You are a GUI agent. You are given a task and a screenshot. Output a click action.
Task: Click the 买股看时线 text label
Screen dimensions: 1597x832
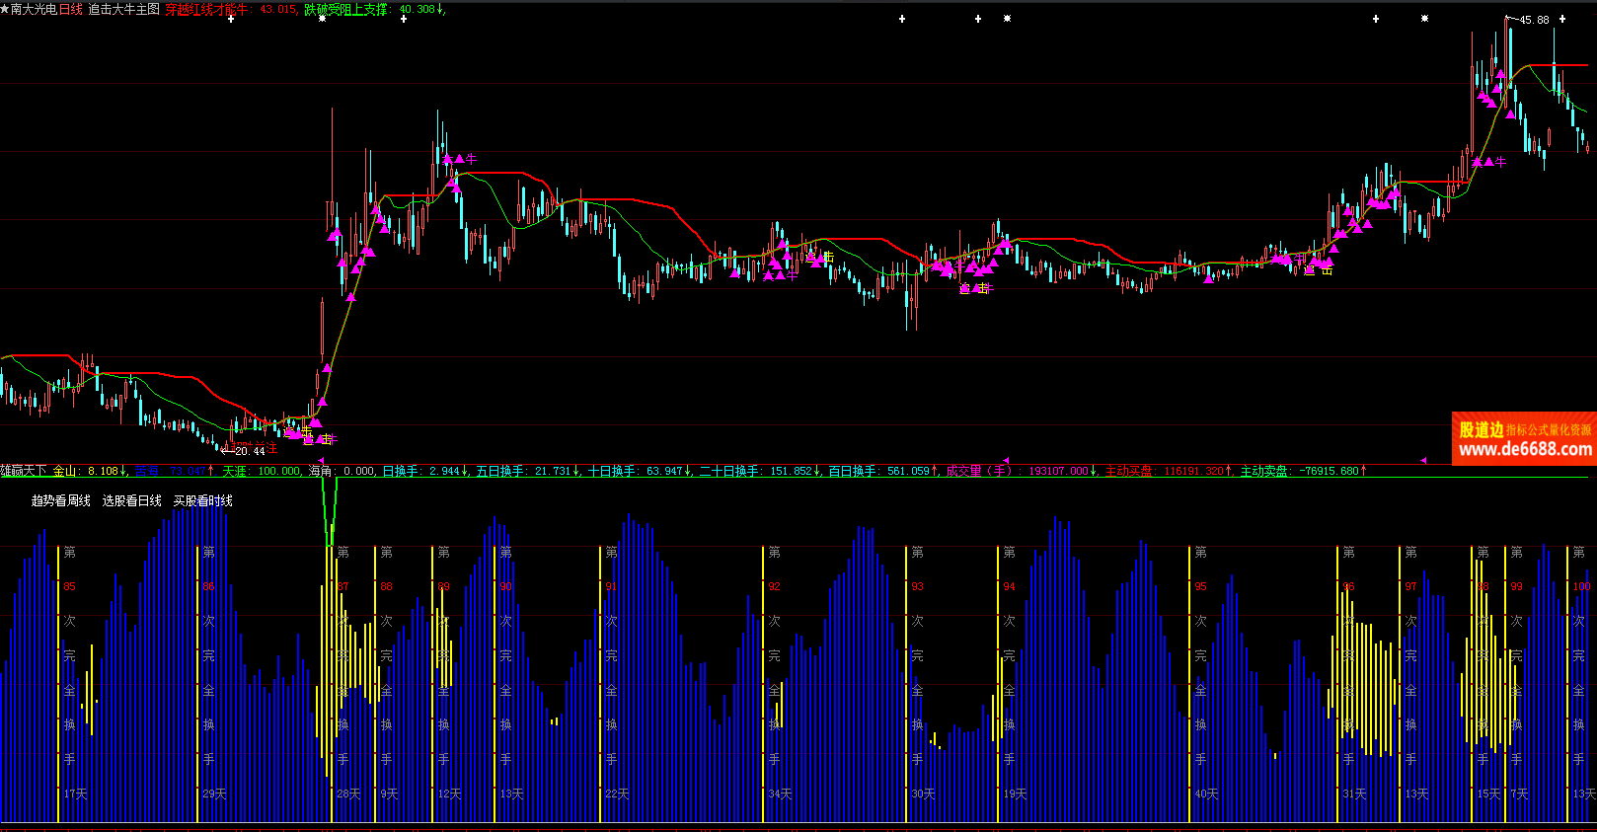(202, 501)
